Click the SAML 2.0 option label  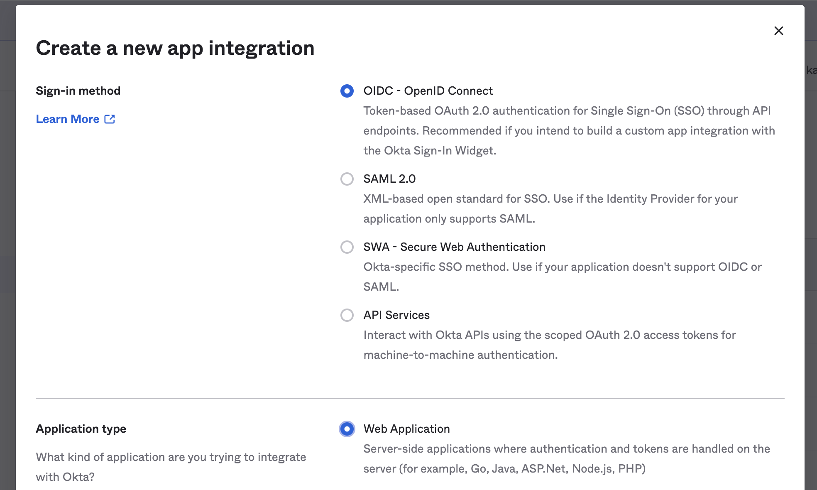[389, 179]
